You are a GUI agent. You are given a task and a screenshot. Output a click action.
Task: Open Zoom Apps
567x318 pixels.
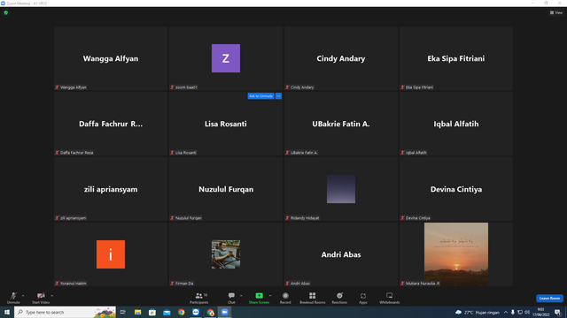point(363,298)
